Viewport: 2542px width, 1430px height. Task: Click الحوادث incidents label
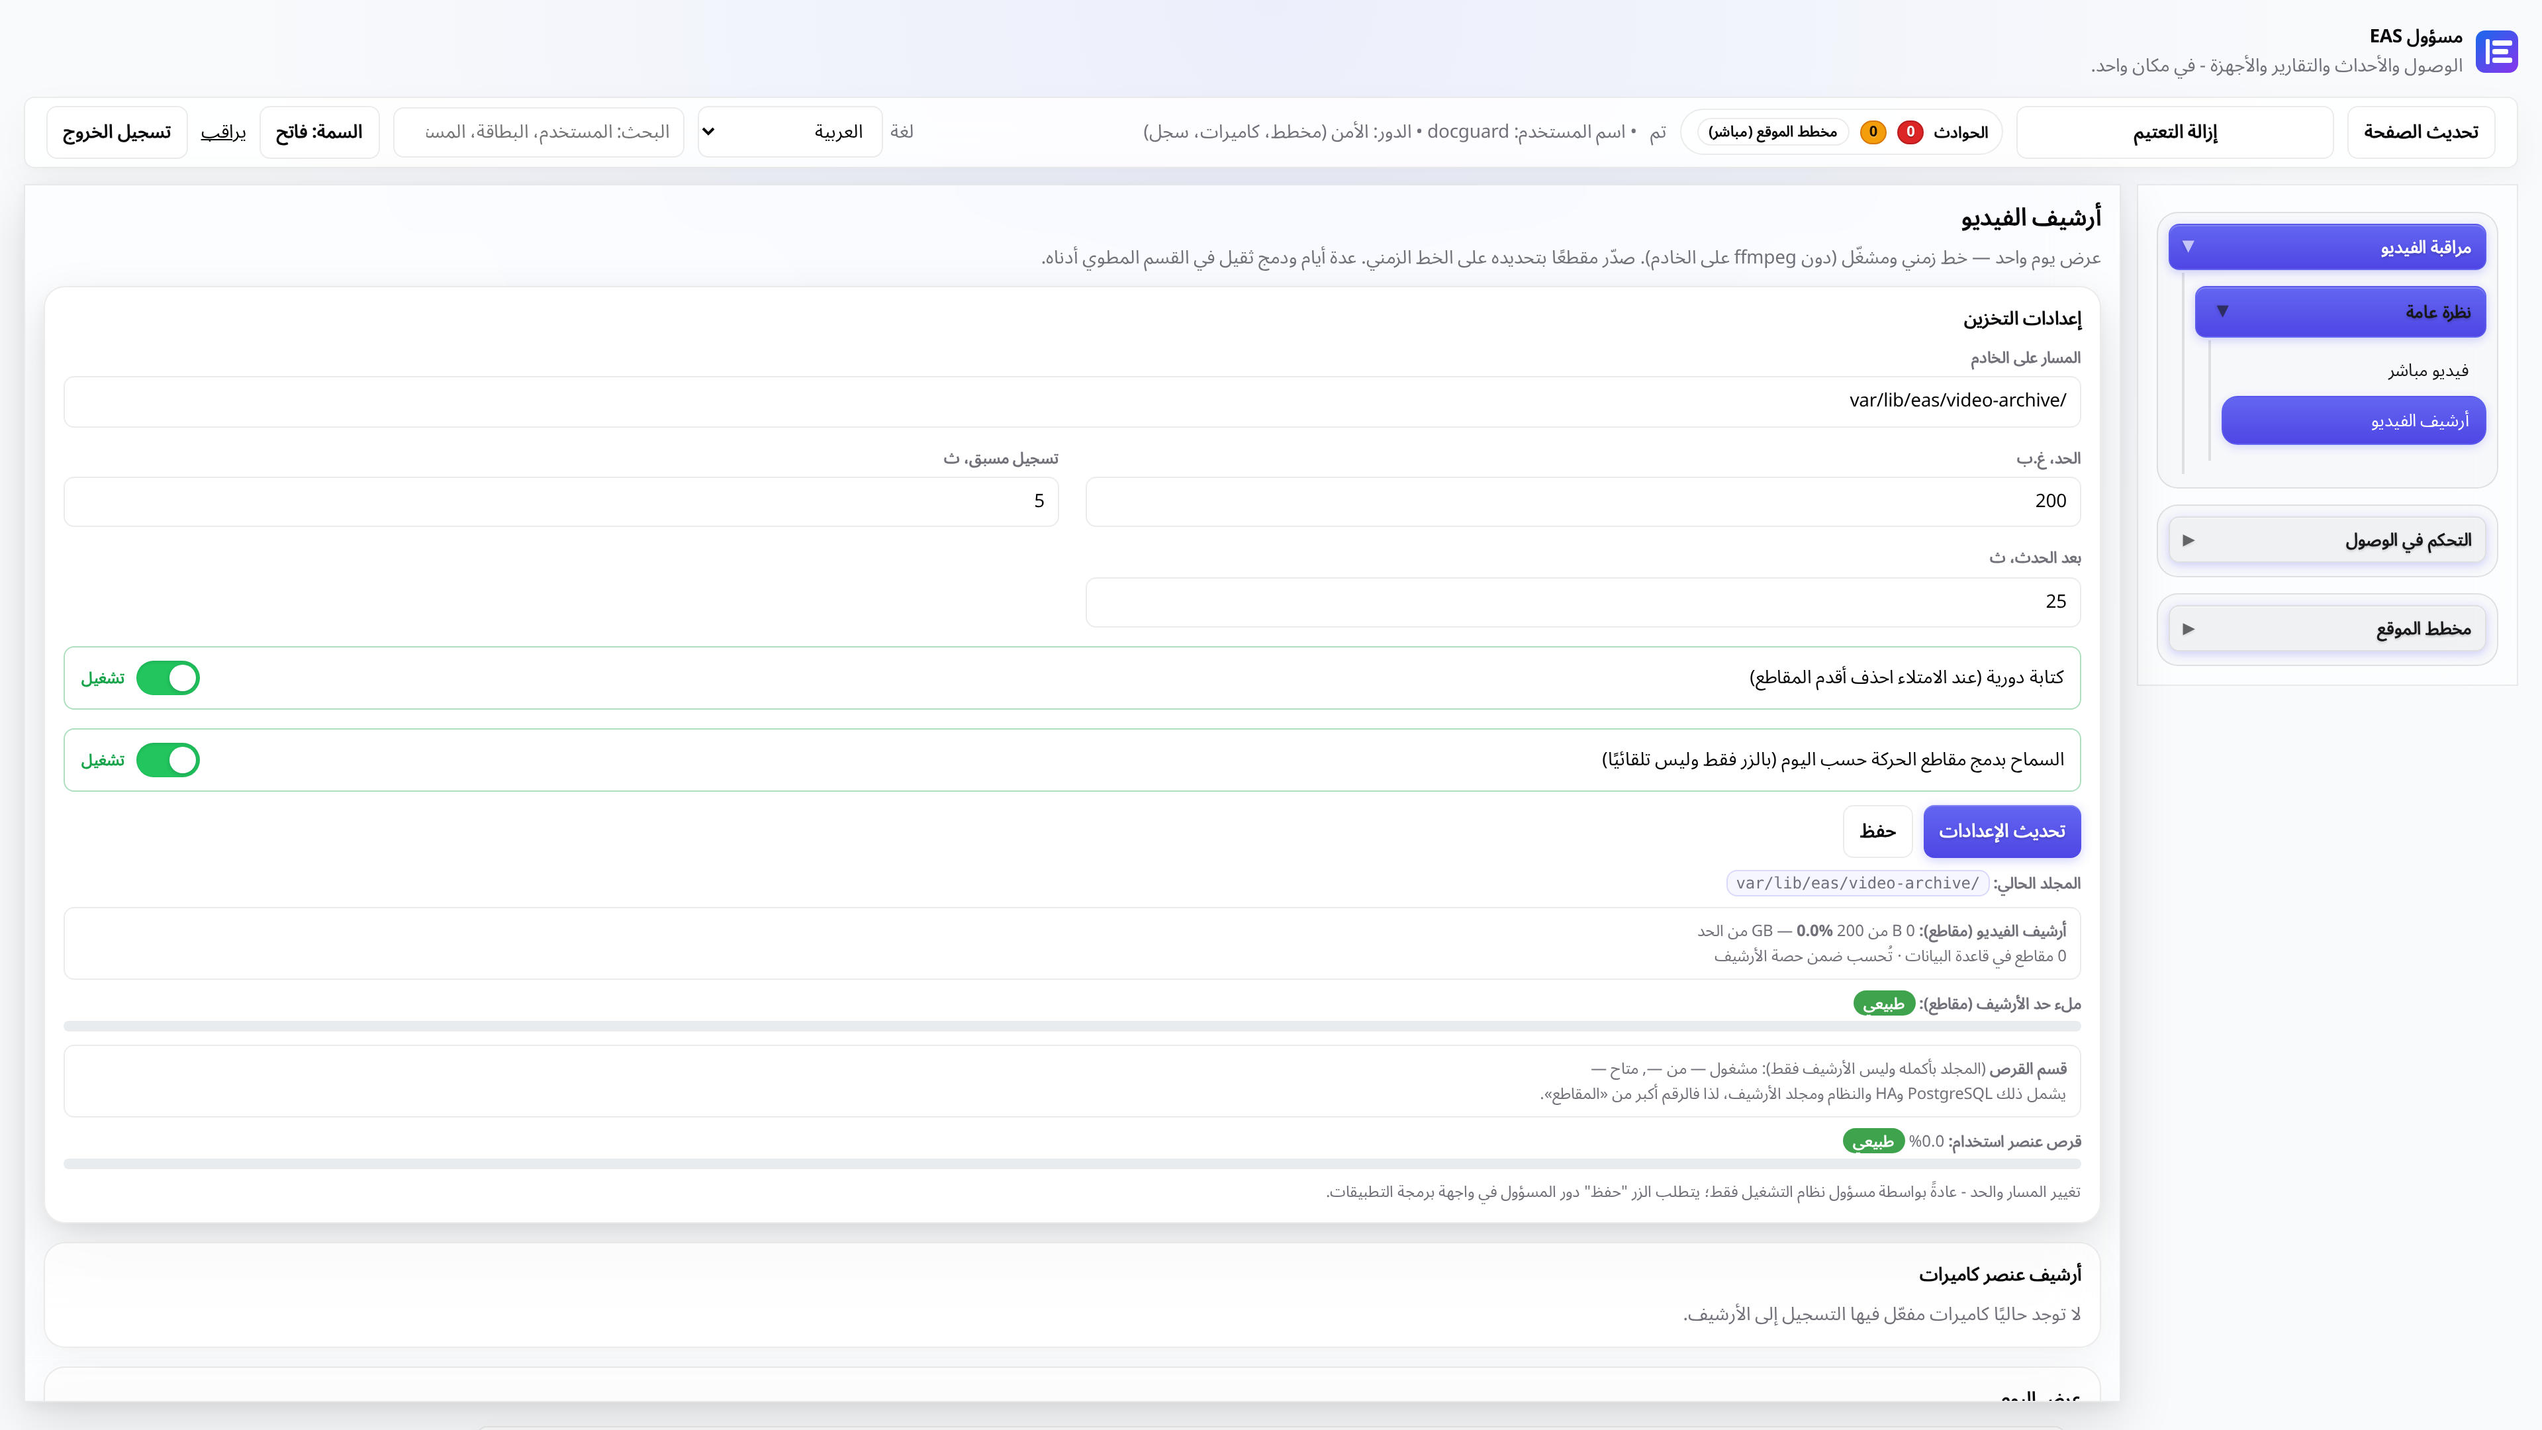pyautogui.click(x=1959, y=132)
